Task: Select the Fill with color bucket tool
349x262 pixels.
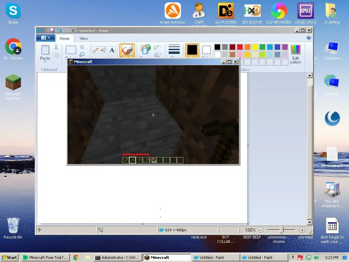Action: (x=104, y=50)
